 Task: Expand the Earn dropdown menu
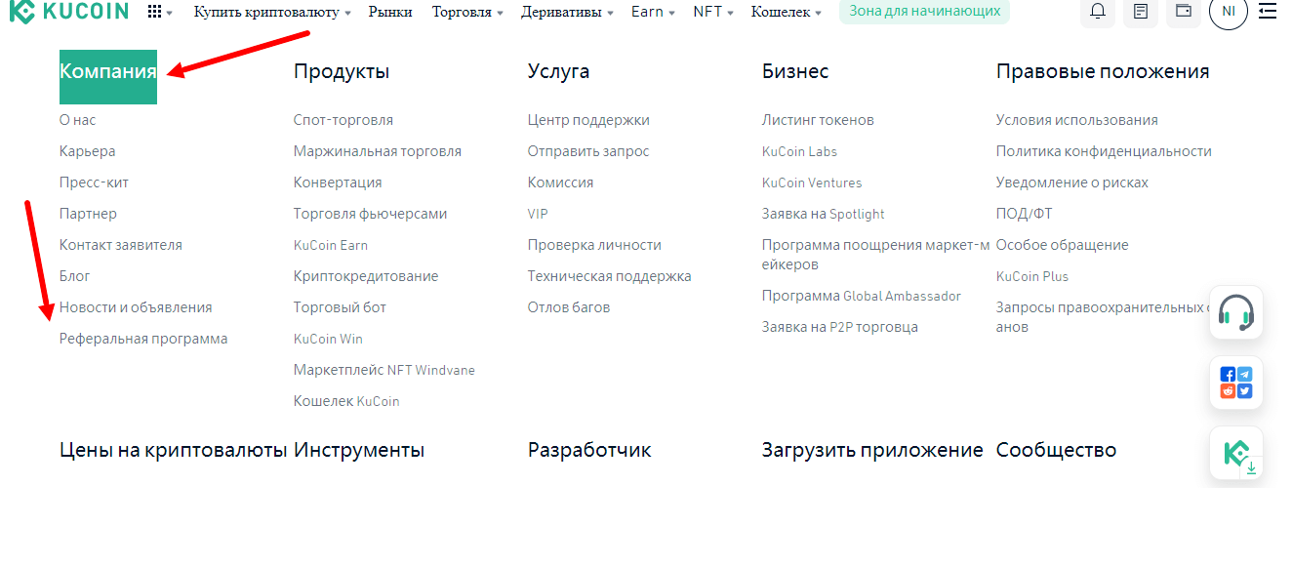click(x=653, y=12)
